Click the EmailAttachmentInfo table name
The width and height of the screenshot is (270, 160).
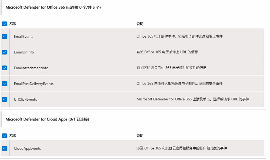point(31,68)
